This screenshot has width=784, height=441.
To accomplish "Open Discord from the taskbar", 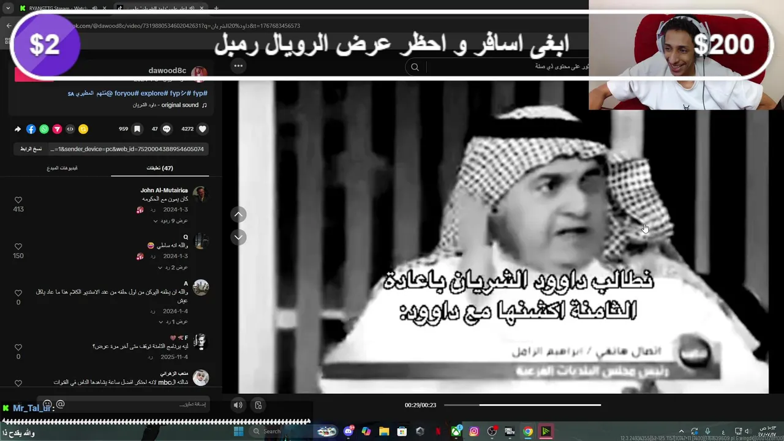I will pos(349,431).
